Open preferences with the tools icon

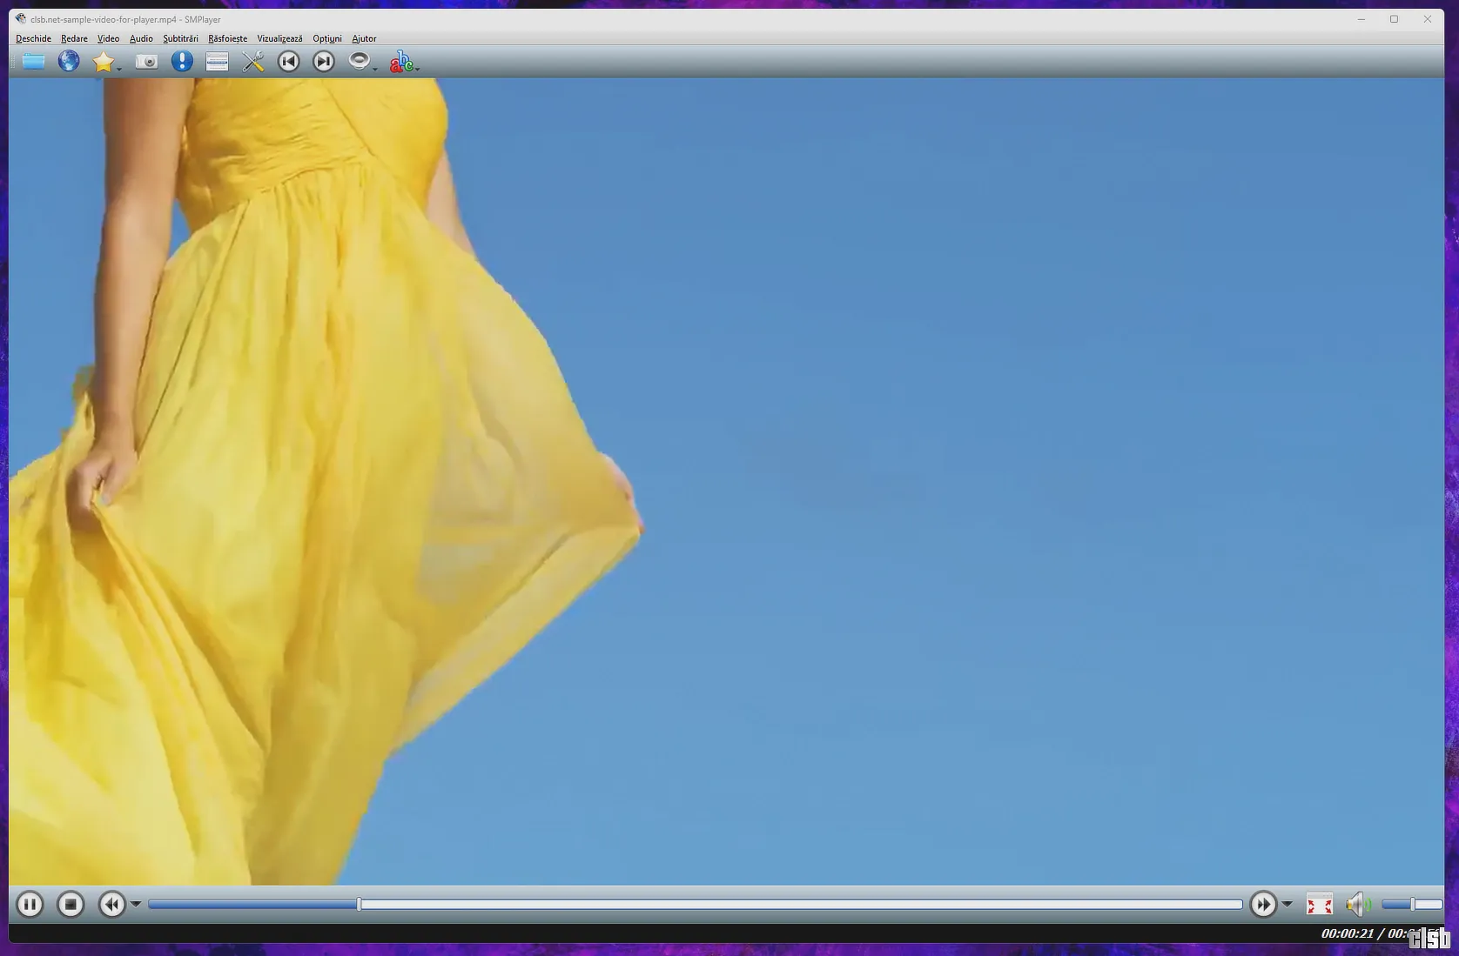(253, 61)
